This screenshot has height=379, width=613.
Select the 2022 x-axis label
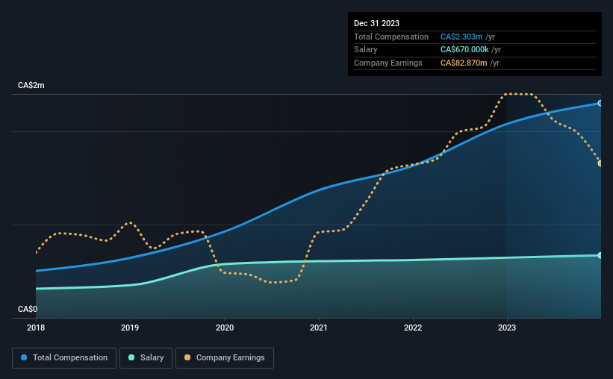413,328
